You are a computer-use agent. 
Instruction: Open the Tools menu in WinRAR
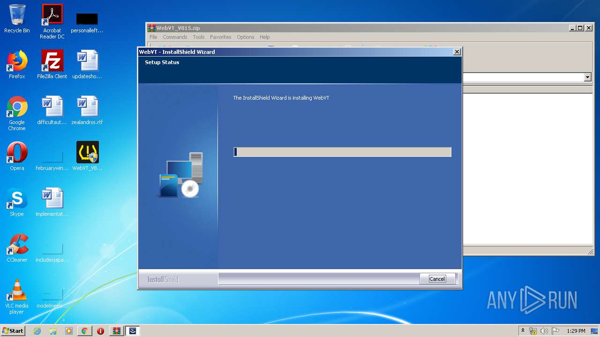click(x=199, y=37)
